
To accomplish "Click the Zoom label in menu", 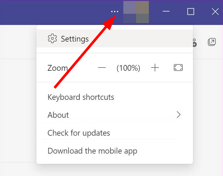I will [58, 68].
